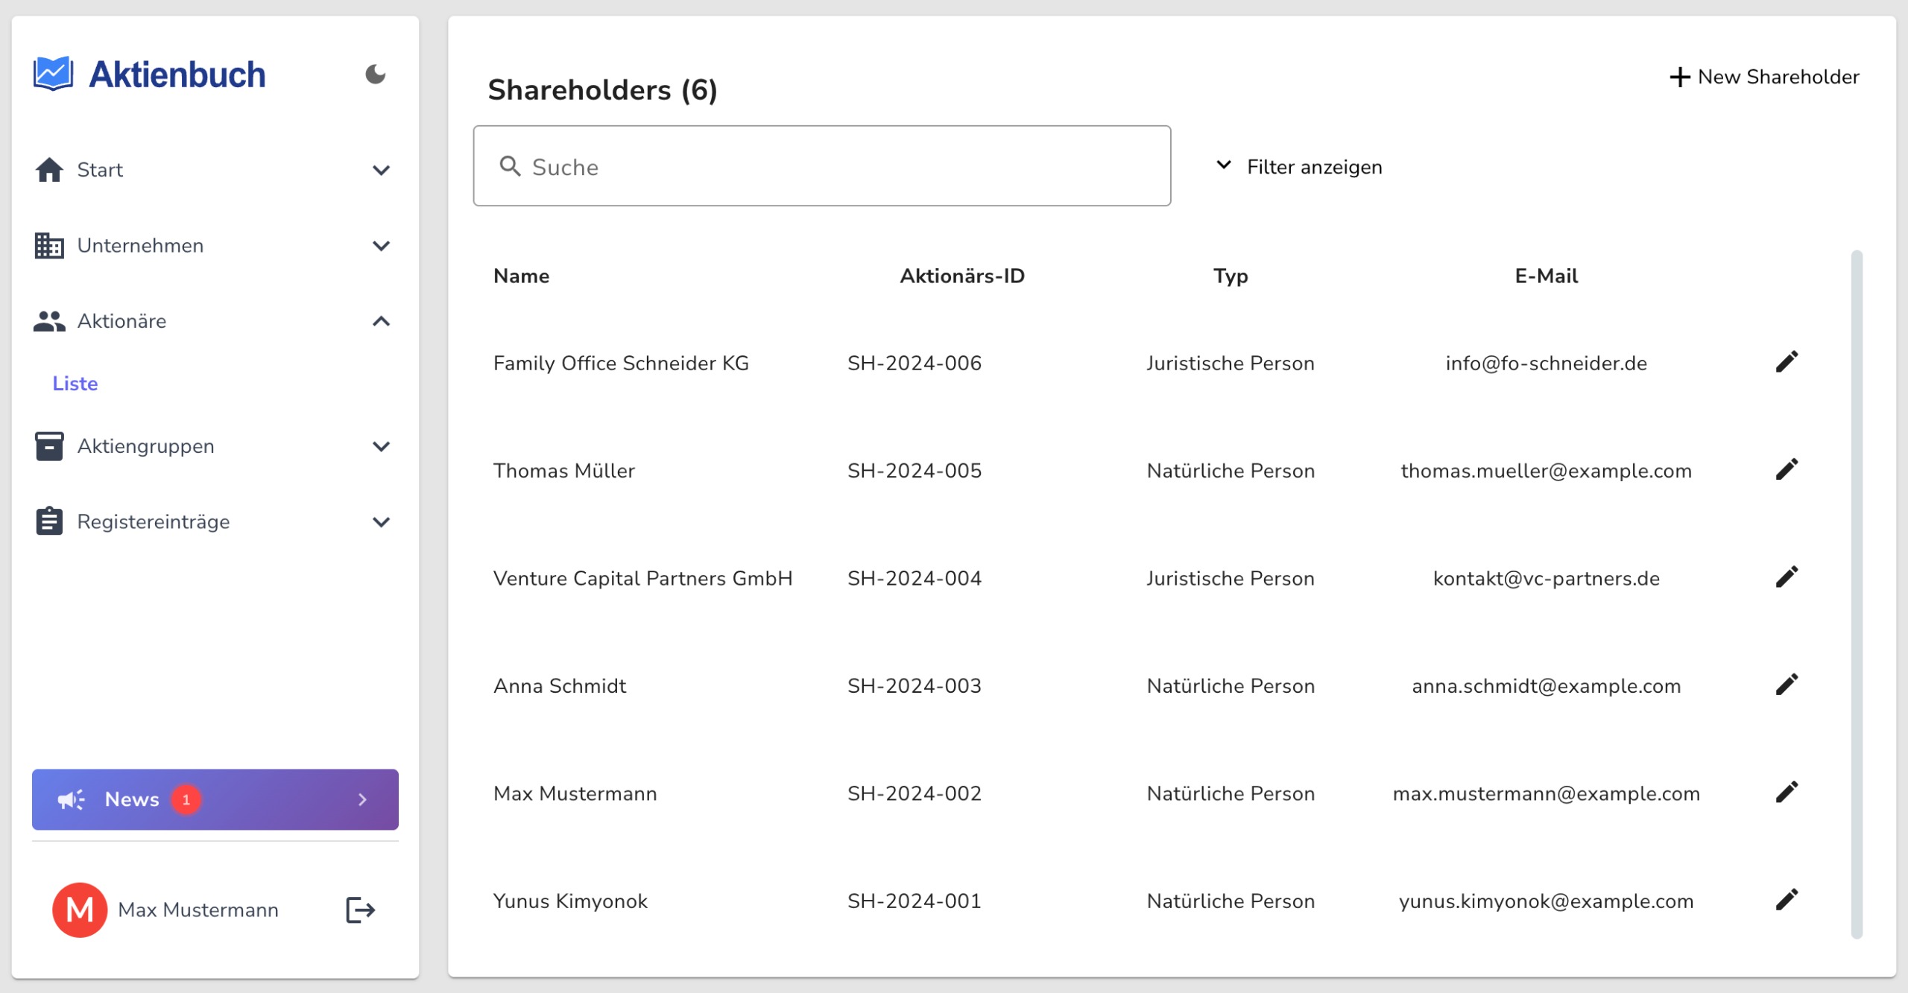Screen dimensions: 1908x993
Task: Click the logout icon beside Max Mustermann
Action: 360,910
